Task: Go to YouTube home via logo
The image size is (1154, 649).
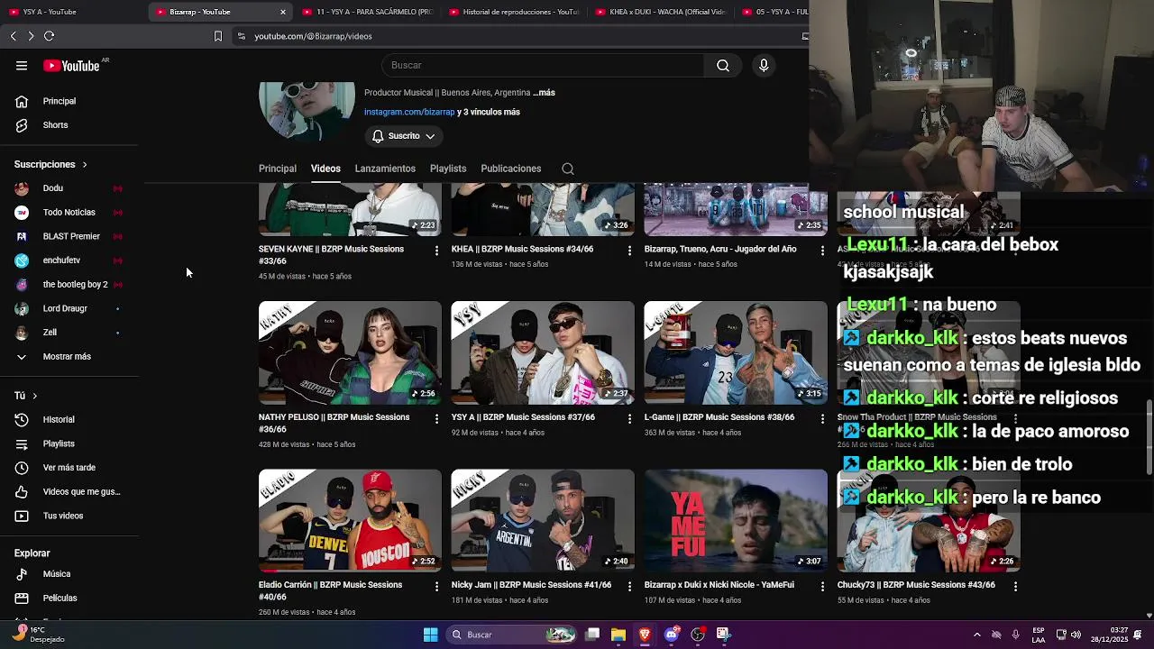Action: coord(71,66)
